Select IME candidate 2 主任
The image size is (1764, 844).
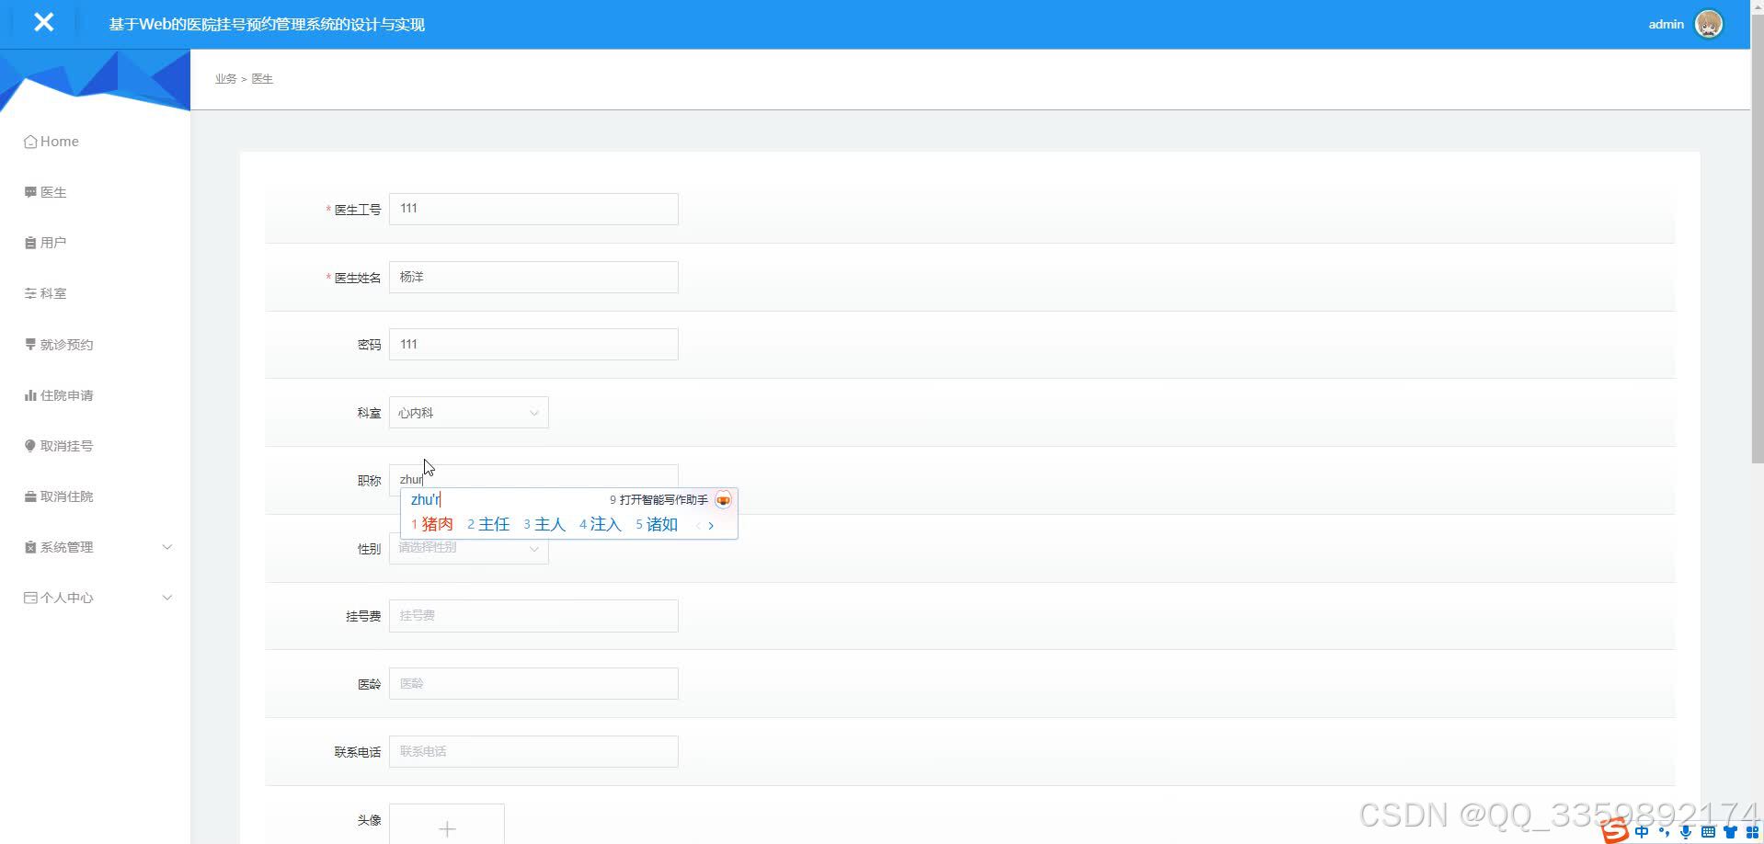(x=488, y=524)
